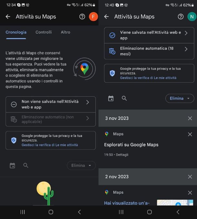Open help icon on right screen
This screenshot has width=197, height=219.
(181, 17)
